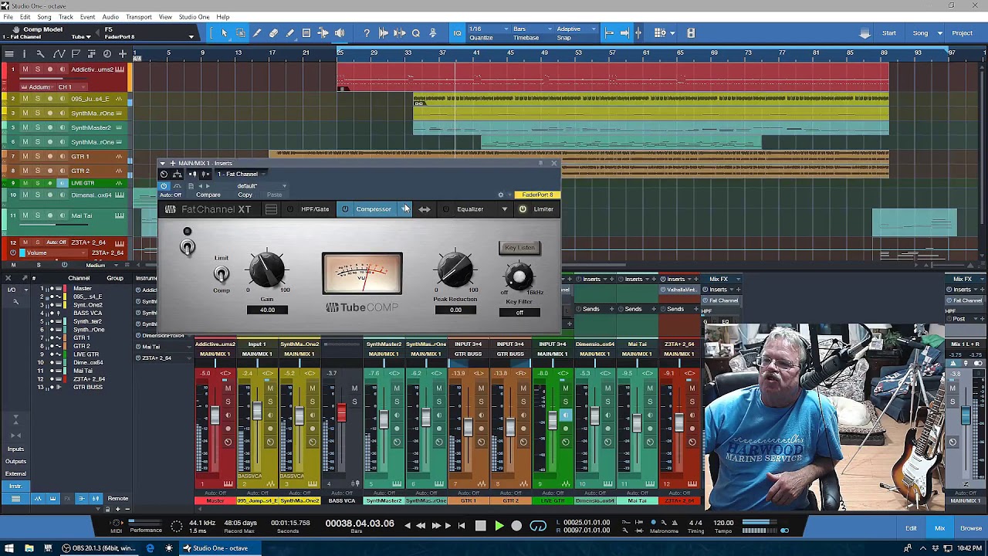The width and height of the screenshot is (988, 556).
Task: Toggle the plugin bypass power button
Action: tap(164, 186)
